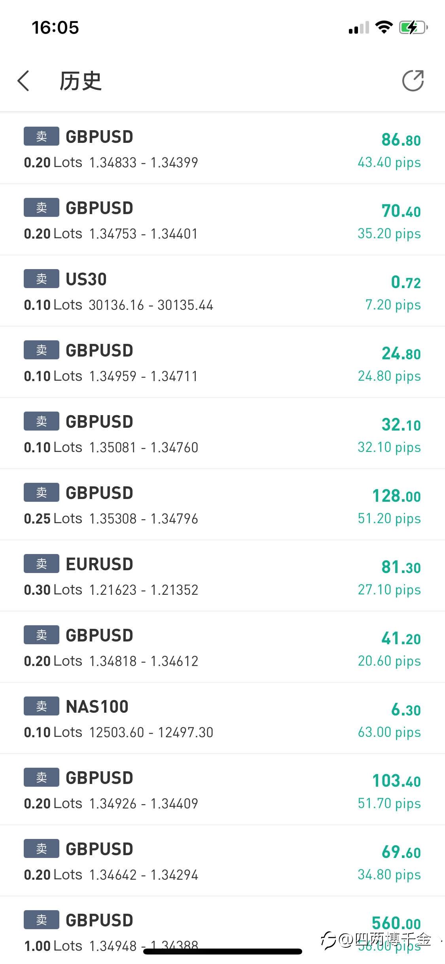The width and height of the screenshot is (445, 964).
Task: Open the GBPUSD trade showing 24.80 pips
Action: click(222, 362)
